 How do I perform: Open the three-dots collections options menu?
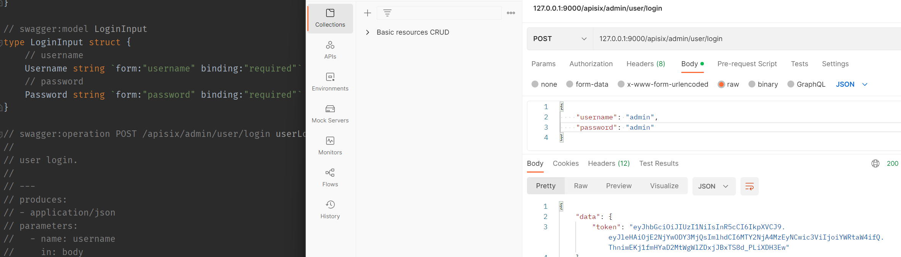tap(511, 13)
